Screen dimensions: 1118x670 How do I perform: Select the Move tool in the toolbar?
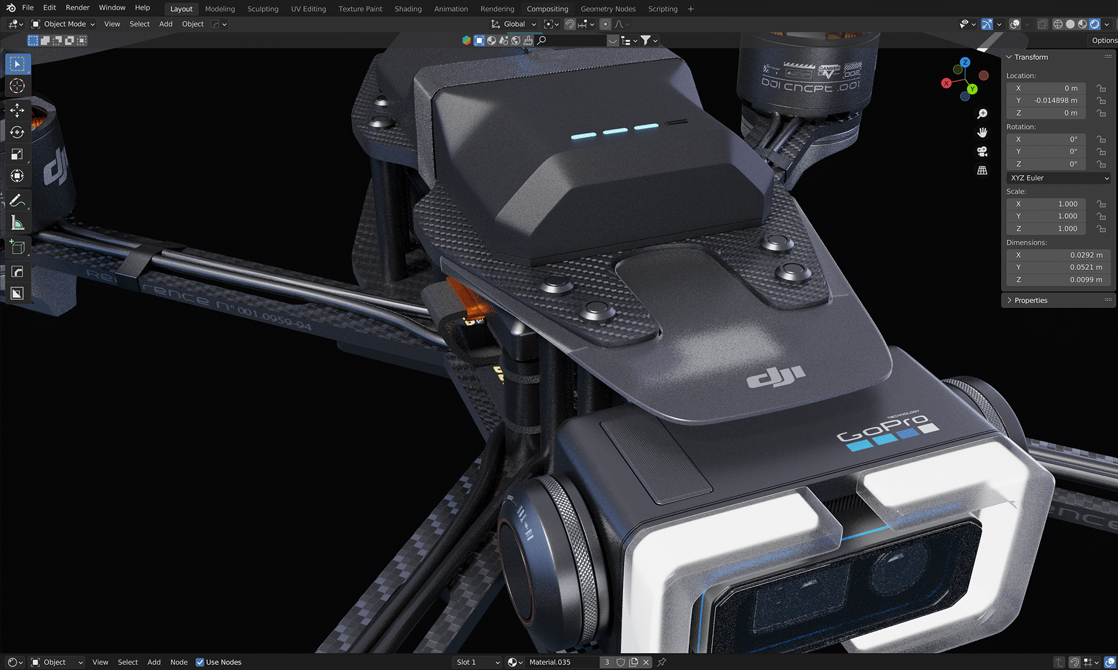(x=17, y=110)
